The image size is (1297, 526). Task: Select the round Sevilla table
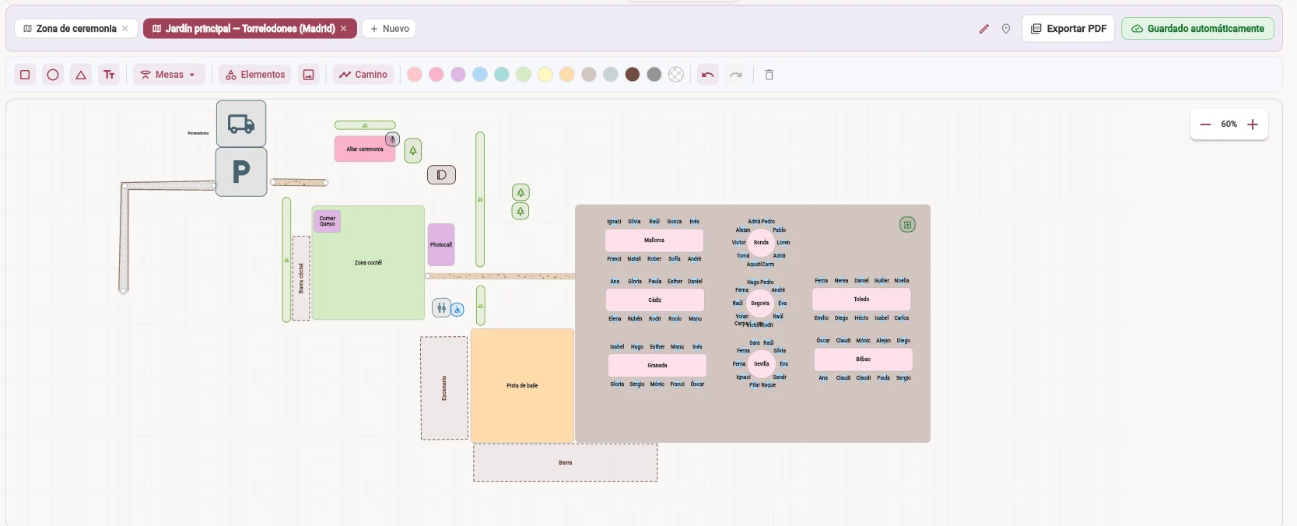point(762,364)
